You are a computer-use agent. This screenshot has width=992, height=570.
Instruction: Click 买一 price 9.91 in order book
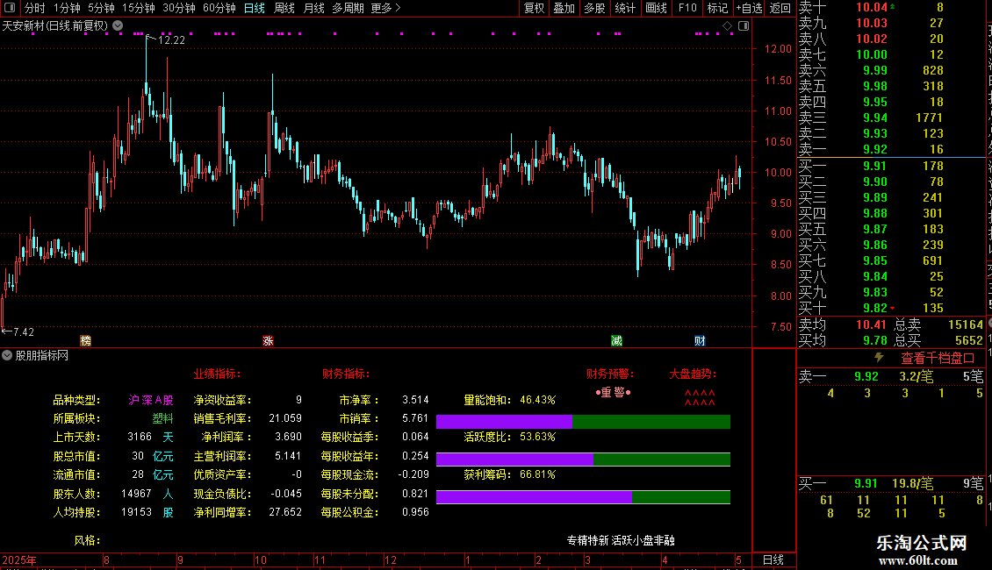click(875, 167)
